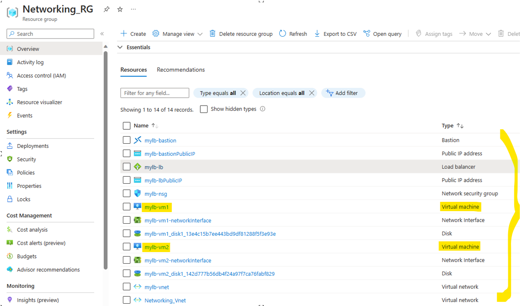Select the Resources tab
524x306 pixels.
click(x=134, y=69)
